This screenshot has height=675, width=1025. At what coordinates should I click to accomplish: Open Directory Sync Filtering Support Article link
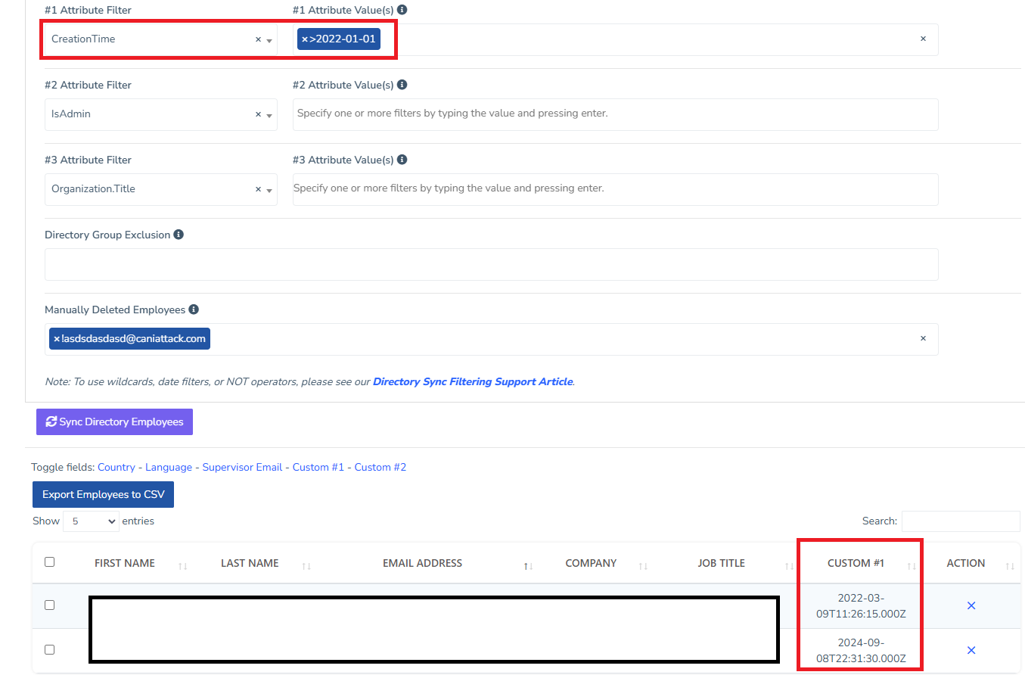point(472,381)
